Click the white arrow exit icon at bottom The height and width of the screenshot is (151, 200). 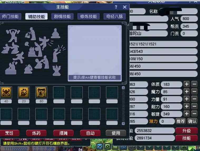point(80,149)
